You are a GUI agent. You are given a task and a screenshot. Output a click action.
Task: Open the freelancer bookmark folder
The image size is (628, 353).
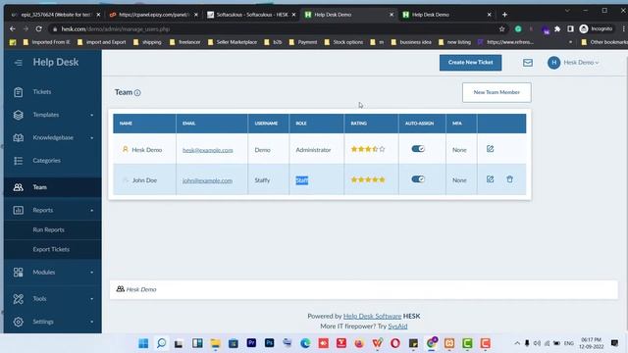185,42
